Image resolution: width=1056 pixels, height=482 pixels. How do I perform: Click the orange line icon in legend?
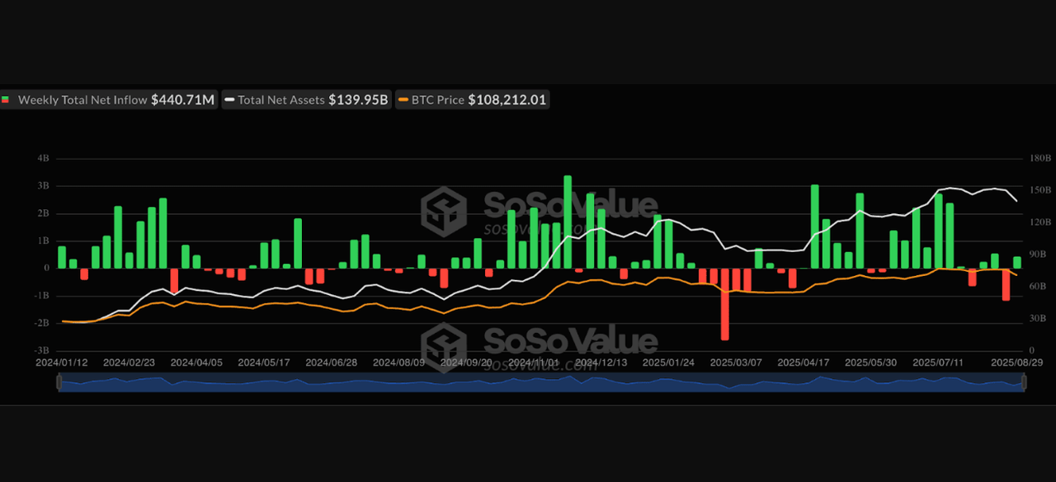[x=403, y=100]
